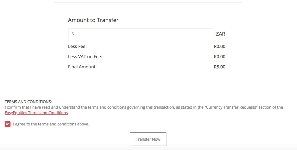Click the white check mark icon in the red box
The image size is (297, 150).
click(7, 124)
